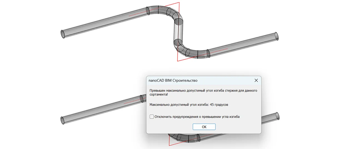Click the open left end of lower pipe
Image resolution: width=340 pixels, height=149 pixels.
pyautogui.click(x=62, y=120)
